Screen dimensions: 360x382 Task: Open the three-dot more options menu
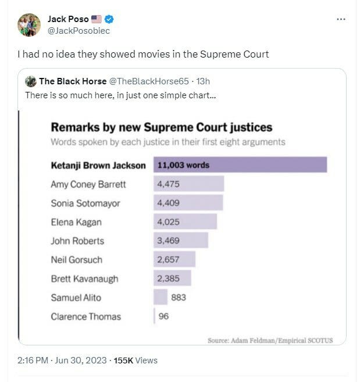point(341,19)
